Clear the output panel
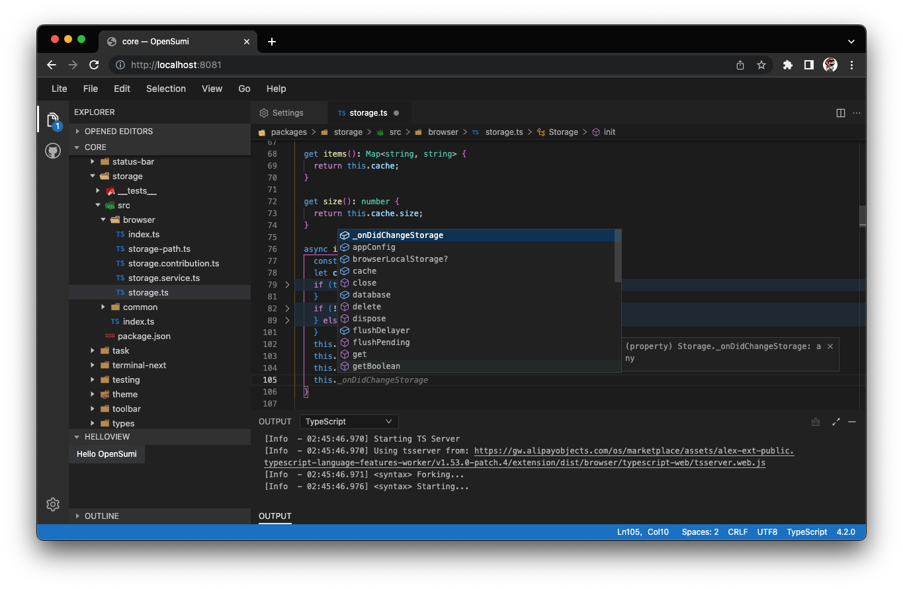The height and width of the screenshot is (589, 903). pos(816,422)
